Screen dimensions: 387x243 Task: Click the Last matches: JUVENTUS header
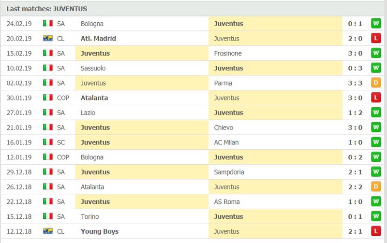click(x=46, y=9)
